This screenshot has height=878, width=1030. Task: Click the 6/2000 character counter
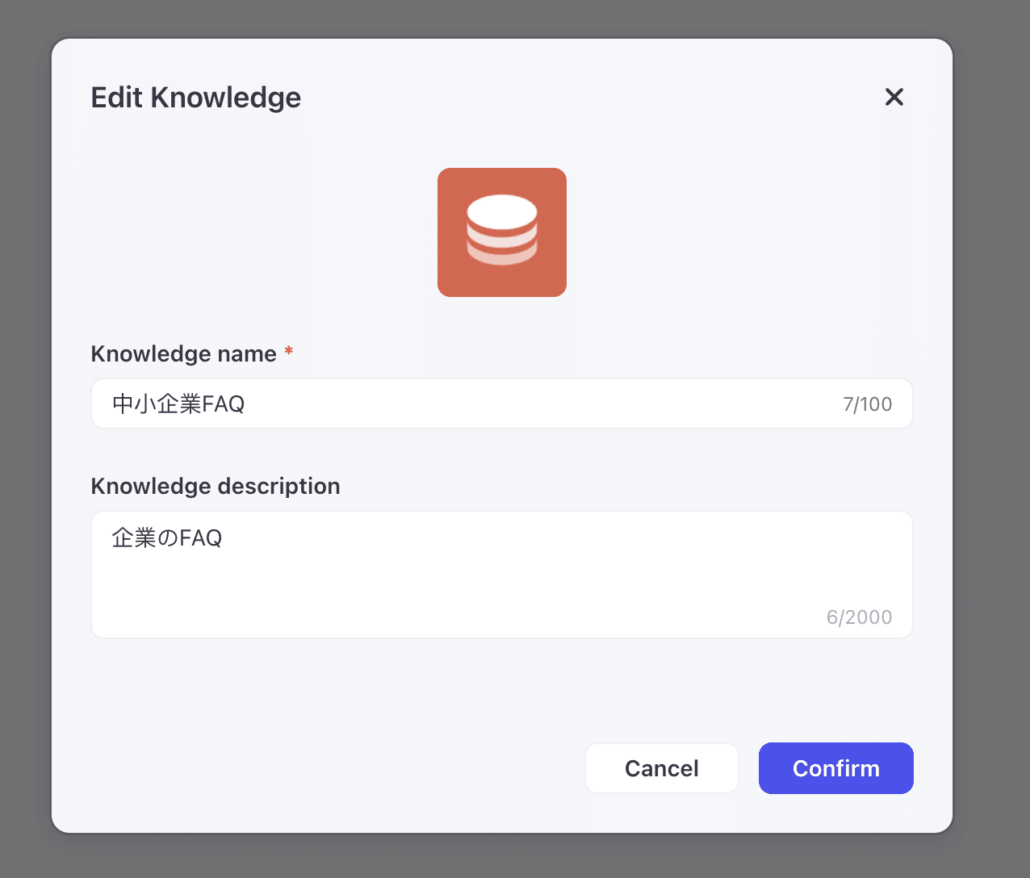tap(859, 617)
